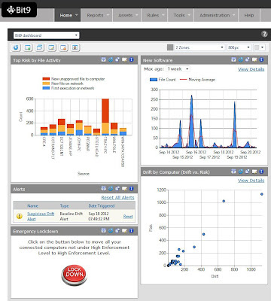The height and width of the screenshot is (301, 271).
Task: Refresh the Alerts panel
Action: coord(111,189)
